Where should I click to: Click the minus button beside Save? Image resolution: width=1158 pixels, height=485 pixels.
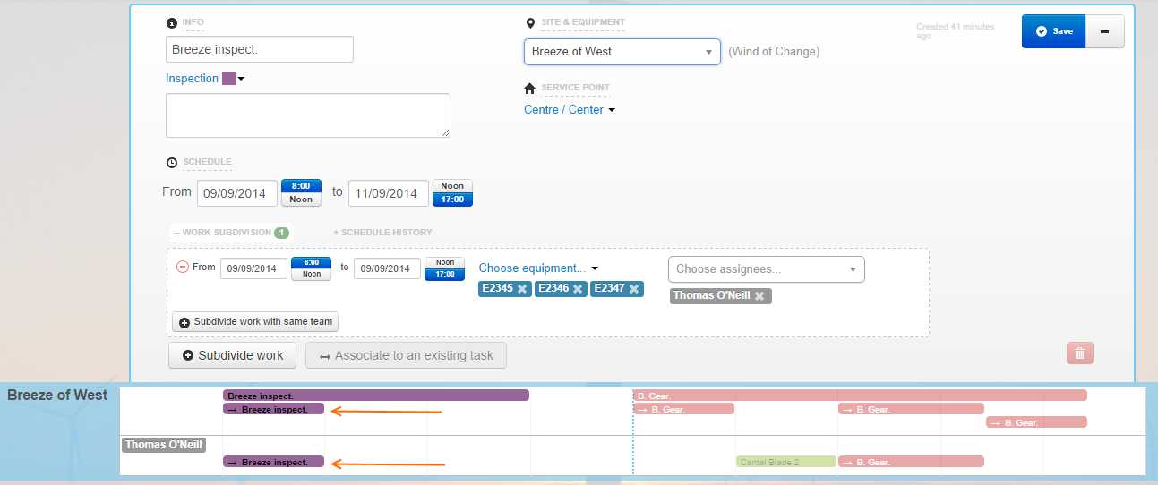pyautogui.click(x=1104, y=31)
